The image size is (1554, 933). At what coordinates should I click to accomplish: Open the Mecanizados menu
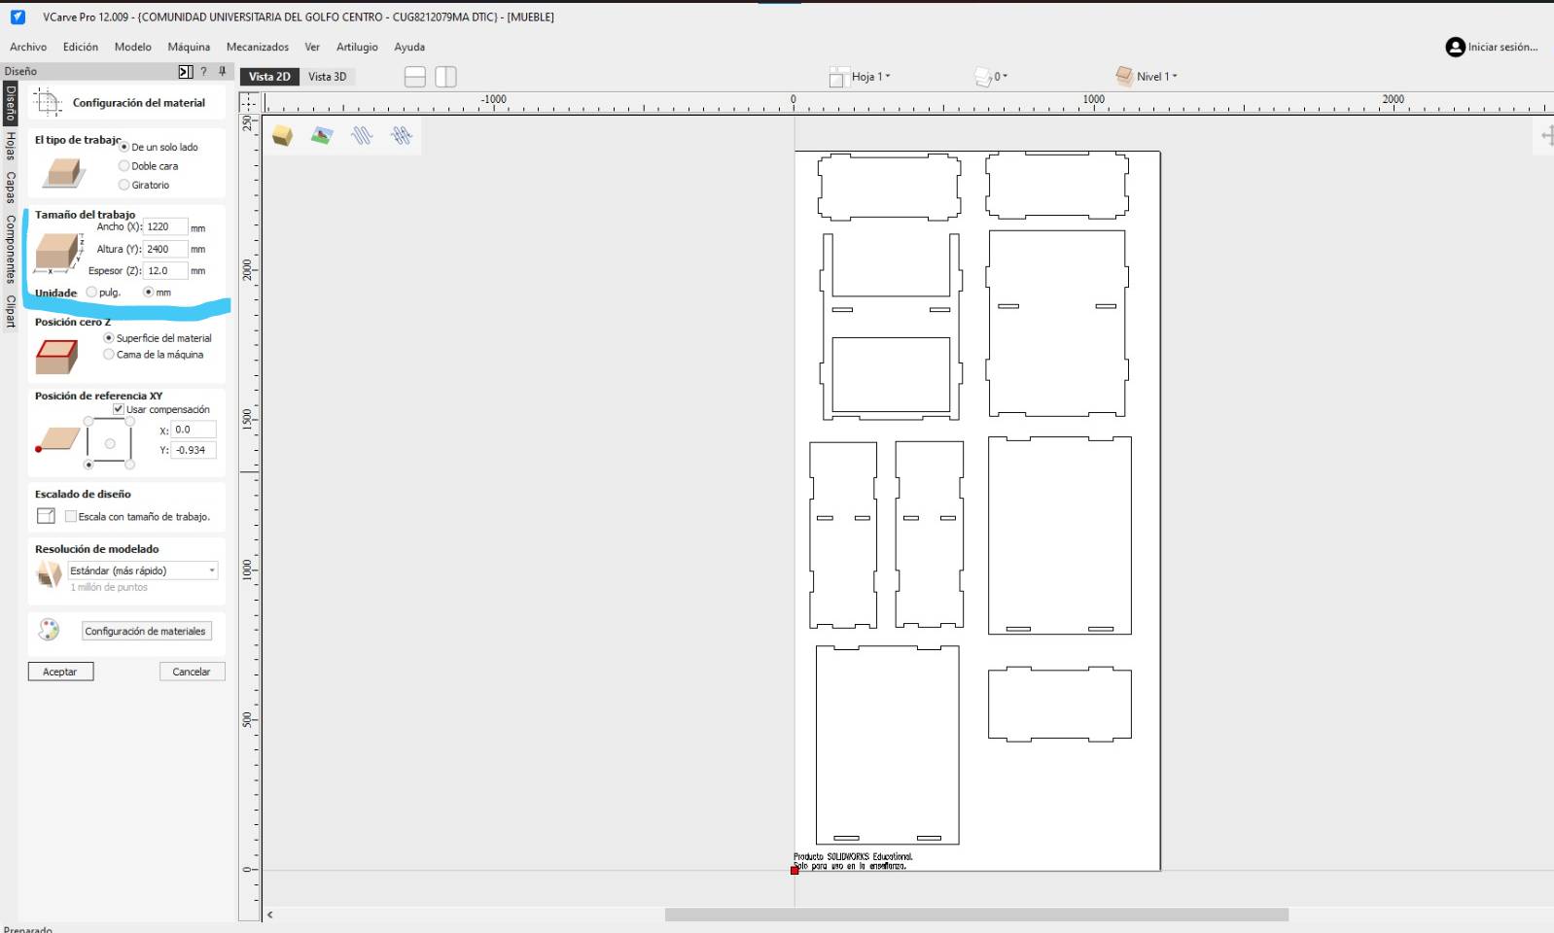[x=257, y=47]
